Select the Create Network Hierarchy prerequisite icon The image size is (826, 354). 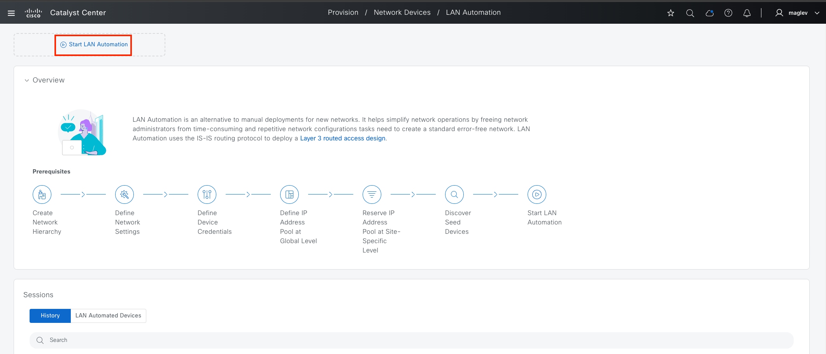point(42,195)
